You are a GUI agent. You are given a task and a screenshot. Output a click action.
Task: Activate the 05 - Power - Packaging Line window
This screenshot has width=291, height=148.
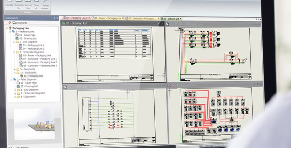[214, 24]
